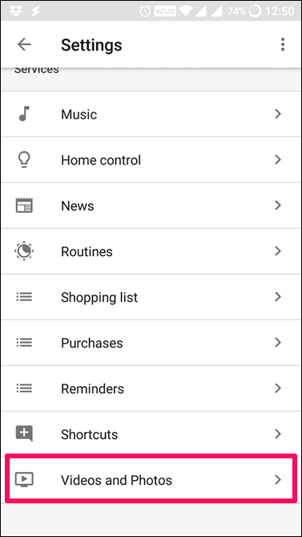Tap the News newspaper icon
The width and height of the screenshot is (302, 537).
click(24, 205)
